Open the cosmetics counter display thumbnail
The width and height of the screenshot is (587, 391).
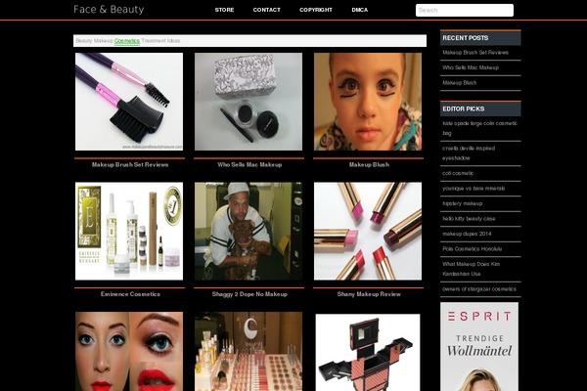(x=248, y=351)
